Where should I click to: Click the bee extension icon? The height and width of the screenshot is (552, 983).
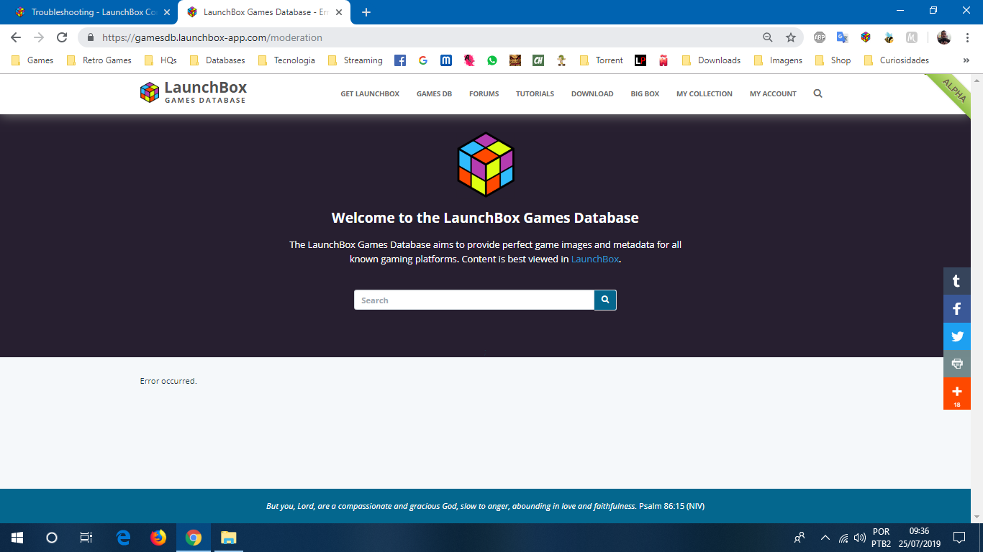[x=889, y=37]
